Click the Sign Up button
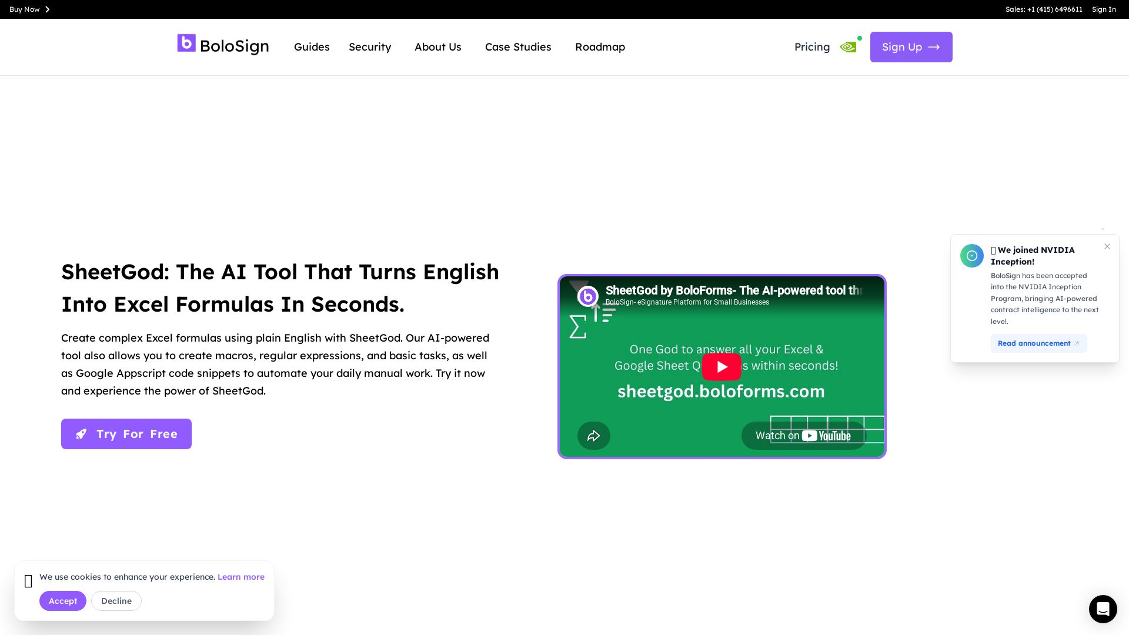Image resolution: width=1129 pixels, height=635 pixels. [x=911, y=47]
